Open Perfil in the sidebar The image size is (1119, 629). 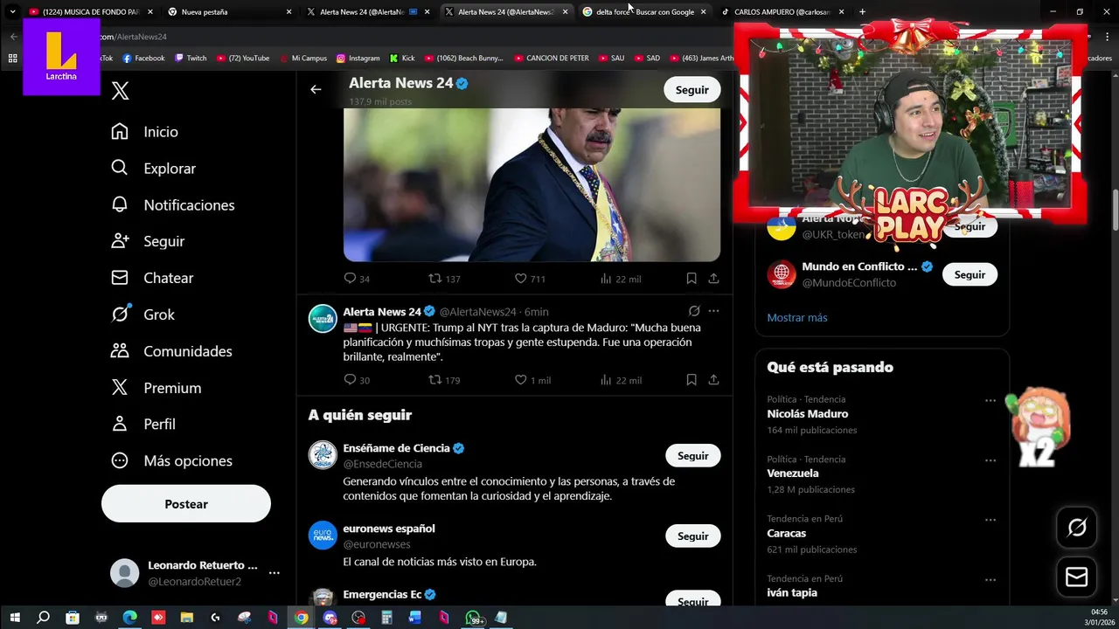[x=143, y=424]
